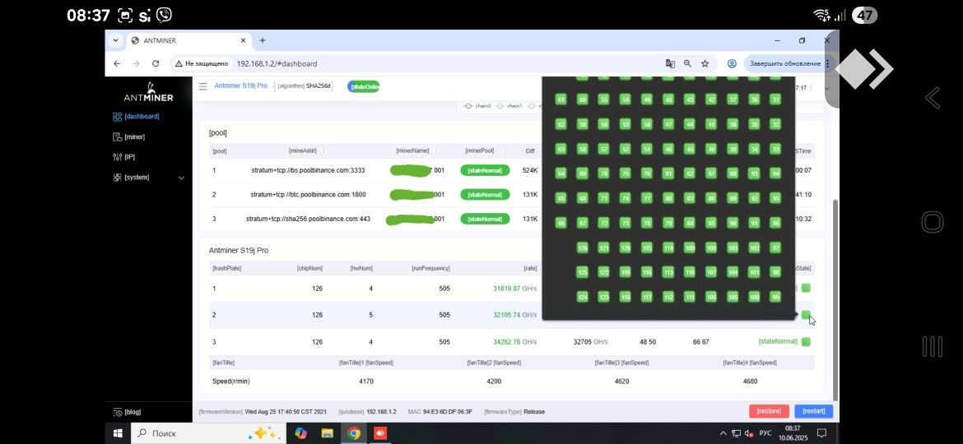Toggle the sidebar with the hamburger icon
This screenshot has height=444, width=963.
[202, 86]
